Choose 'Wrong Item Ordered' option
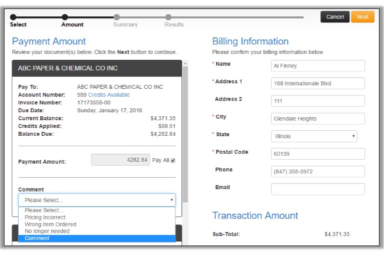The width and height of the screenshot is (384, 255). click(50, 225)
